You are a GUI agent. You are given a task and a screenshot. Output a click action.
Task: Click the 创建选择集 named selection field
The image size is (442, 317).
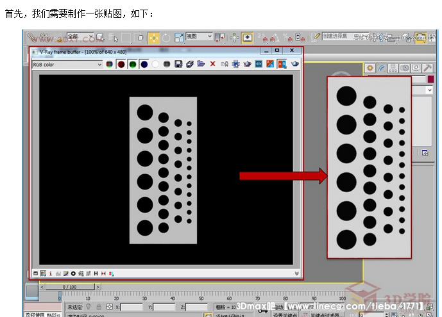[345, 37]
